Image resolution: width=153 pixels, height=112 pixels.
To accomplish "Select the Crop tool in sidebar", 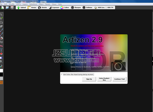I will pyautogui.click(x=1, y=26).
